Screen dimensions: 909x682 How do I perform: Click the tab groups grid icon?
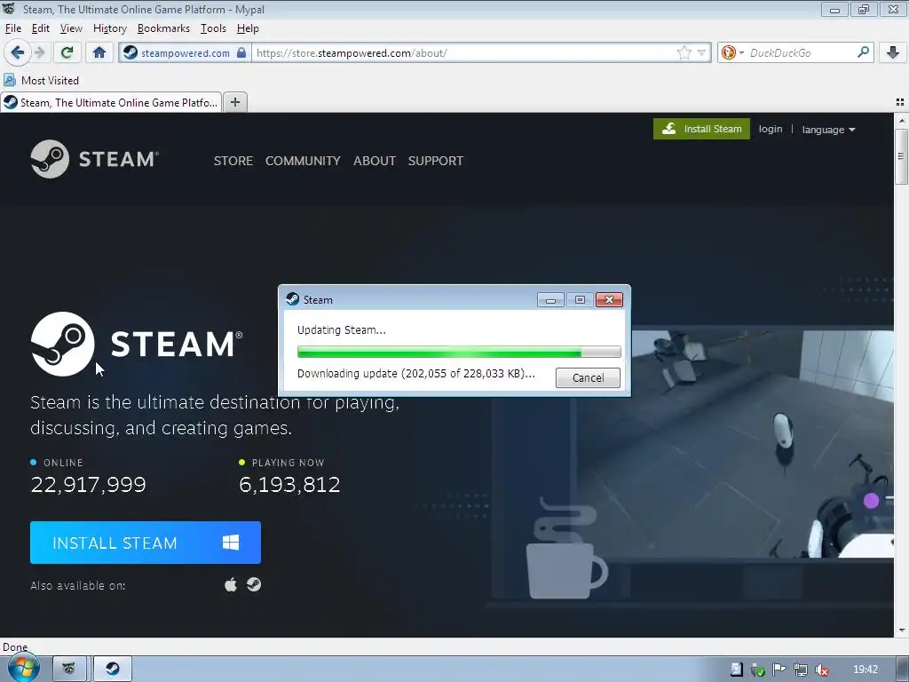pos(900,102)
